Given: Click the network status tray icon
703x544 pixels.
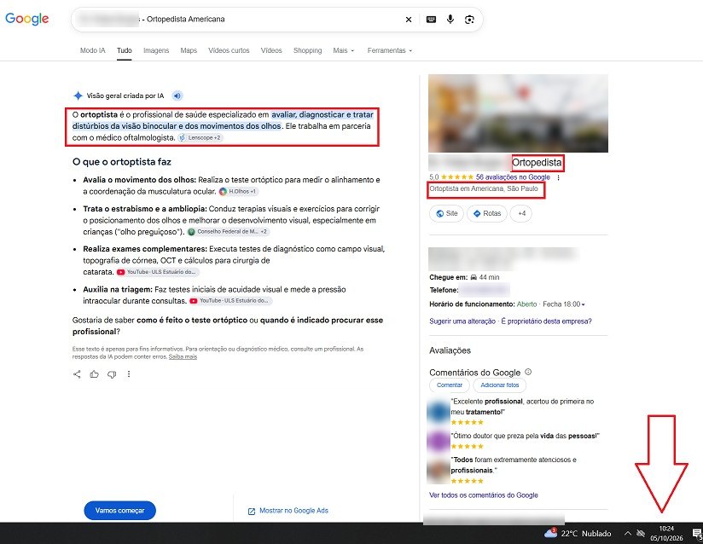Looking at the screenshot, I should pos(641,533).
